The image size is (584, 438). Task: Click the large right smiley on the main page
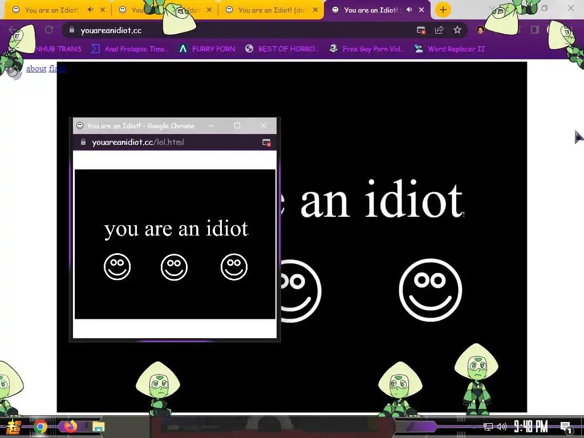click(x=431, y=290)
